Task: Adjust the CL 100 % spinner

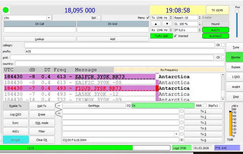Action: pyautogui.click(x=200, y=24)
